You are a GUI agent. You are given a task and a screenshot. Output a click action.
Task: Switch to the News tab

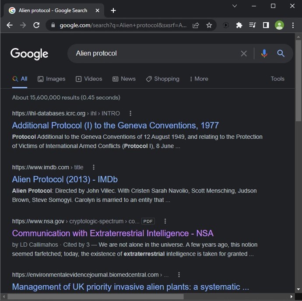point(124,79)
